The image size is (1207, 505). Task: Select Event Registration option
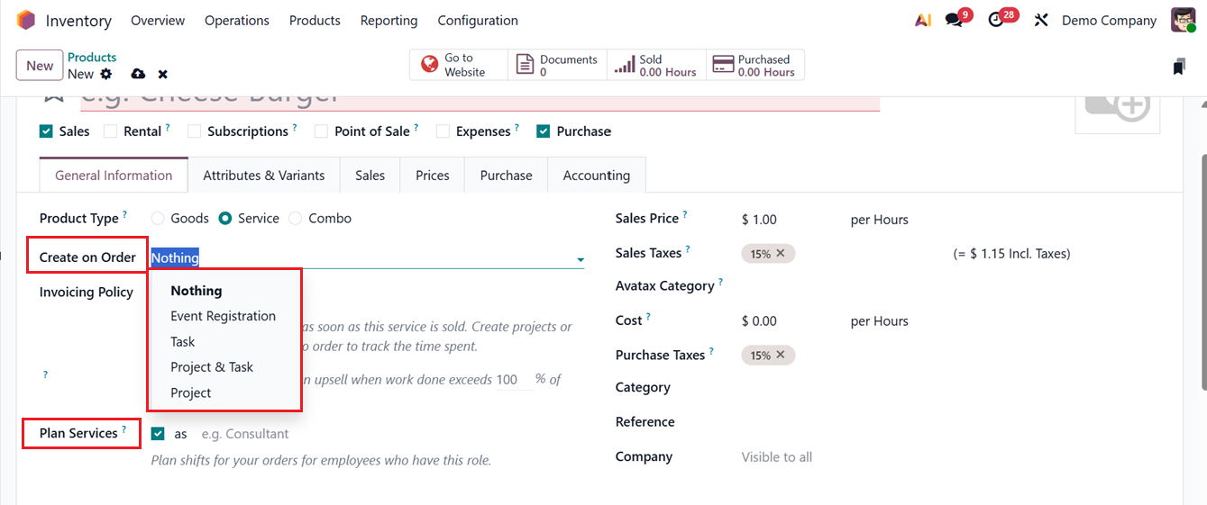click(223, 316)
